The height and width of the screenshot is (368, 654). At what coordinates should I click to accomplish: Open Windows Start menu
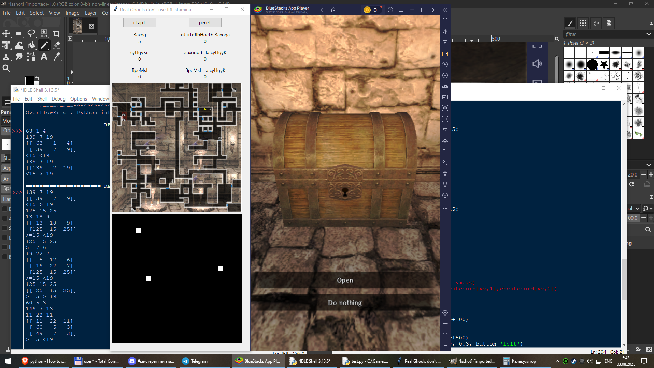tap(8, 361)
